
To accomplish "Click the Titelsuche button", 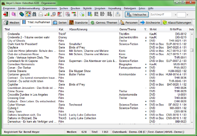I will click(136, 14).
